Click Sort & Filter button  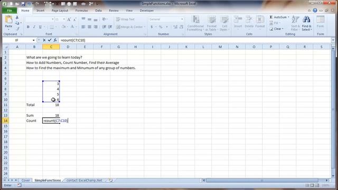[x=295, y=23]
